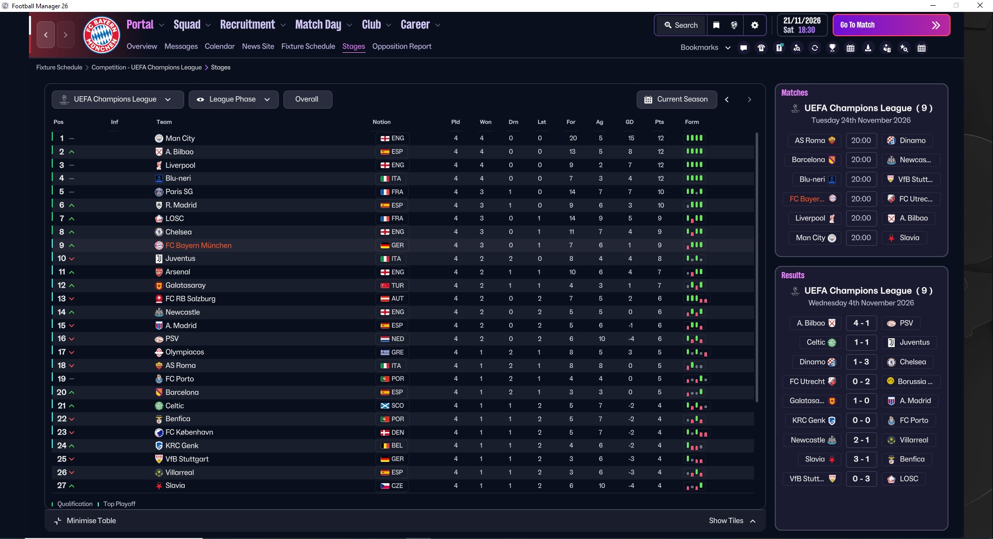Open the speech bubble messages bookmark
This screenshot has height=539, width=993.
coord(744,48)
